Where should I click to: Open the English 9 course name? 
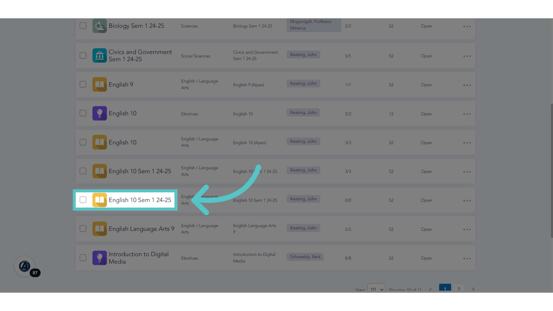(x=121, y=85)
